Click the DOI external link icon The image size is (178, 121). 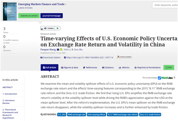point(65,58)
